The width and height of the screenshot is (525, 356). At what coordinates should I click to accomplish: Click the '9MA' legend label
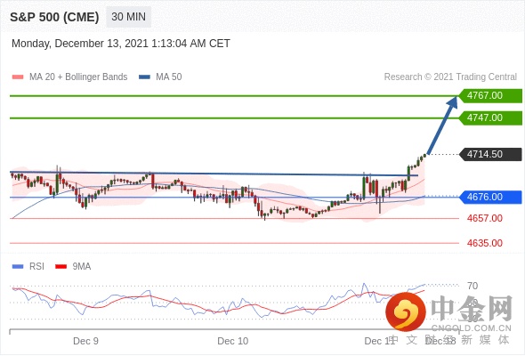pos(82,267)
